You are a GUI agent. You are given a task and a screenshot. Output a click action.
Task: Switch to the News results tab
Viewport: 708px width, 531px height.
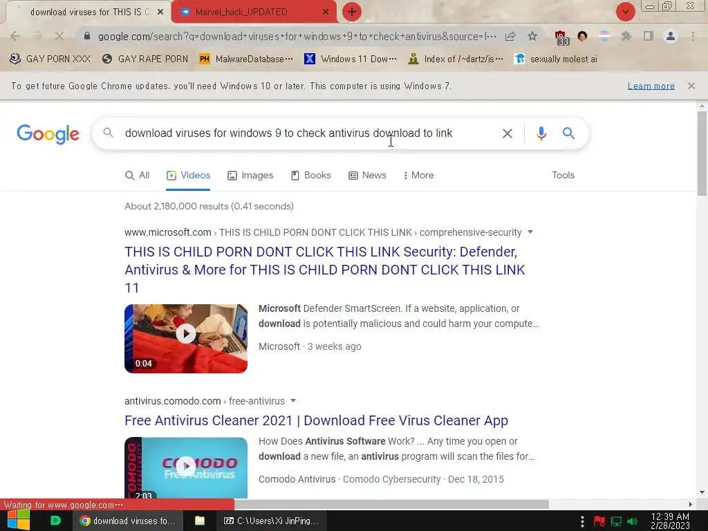368,175
